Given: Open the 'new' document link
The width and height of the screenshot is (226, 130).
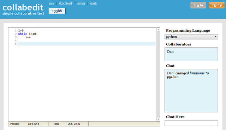Looking at the screenshot, I should (52, 3).
